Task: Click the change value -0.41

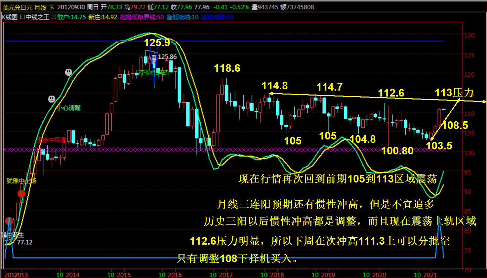Action: pyautogui.click(x=221, y=7)
